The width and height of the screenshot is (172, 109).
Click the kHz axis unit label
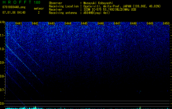click(x=2, y=22)
